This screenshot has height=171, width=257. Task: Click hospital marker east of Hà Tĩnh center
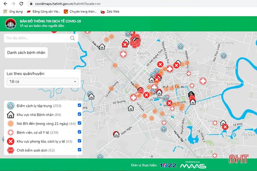(x=203, y=81)
